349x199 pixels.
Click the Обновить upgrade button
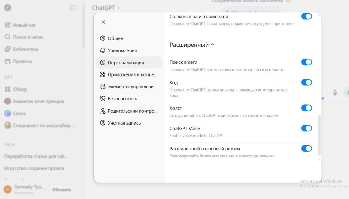tap(62, 189)
